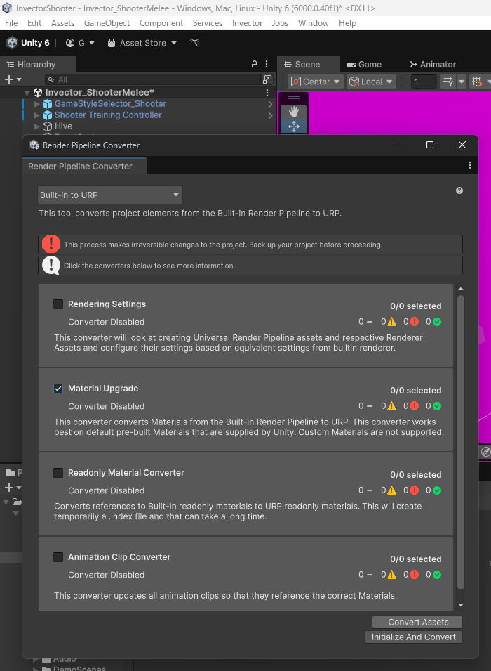
Task: Click the converter list vertical scrollbar
Action: click(460, 443)
